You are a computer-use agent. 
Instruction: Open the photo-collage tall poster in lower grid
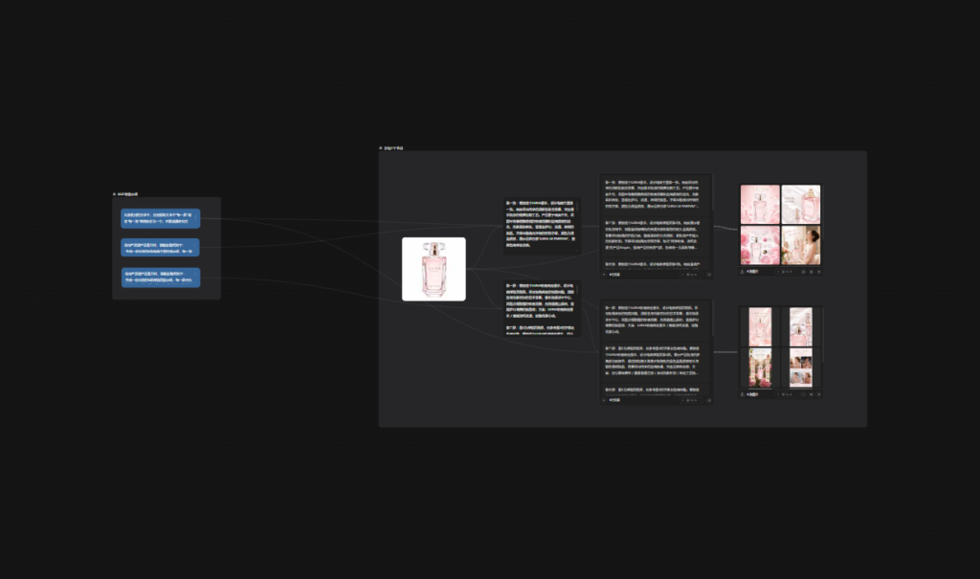pos(801,367)
